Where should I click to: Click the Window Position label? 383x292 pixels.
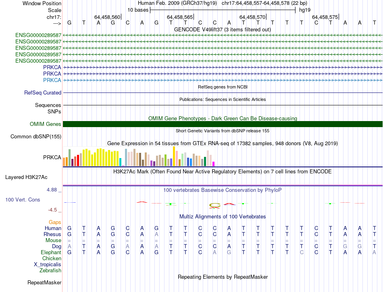(x=42, y=3)
